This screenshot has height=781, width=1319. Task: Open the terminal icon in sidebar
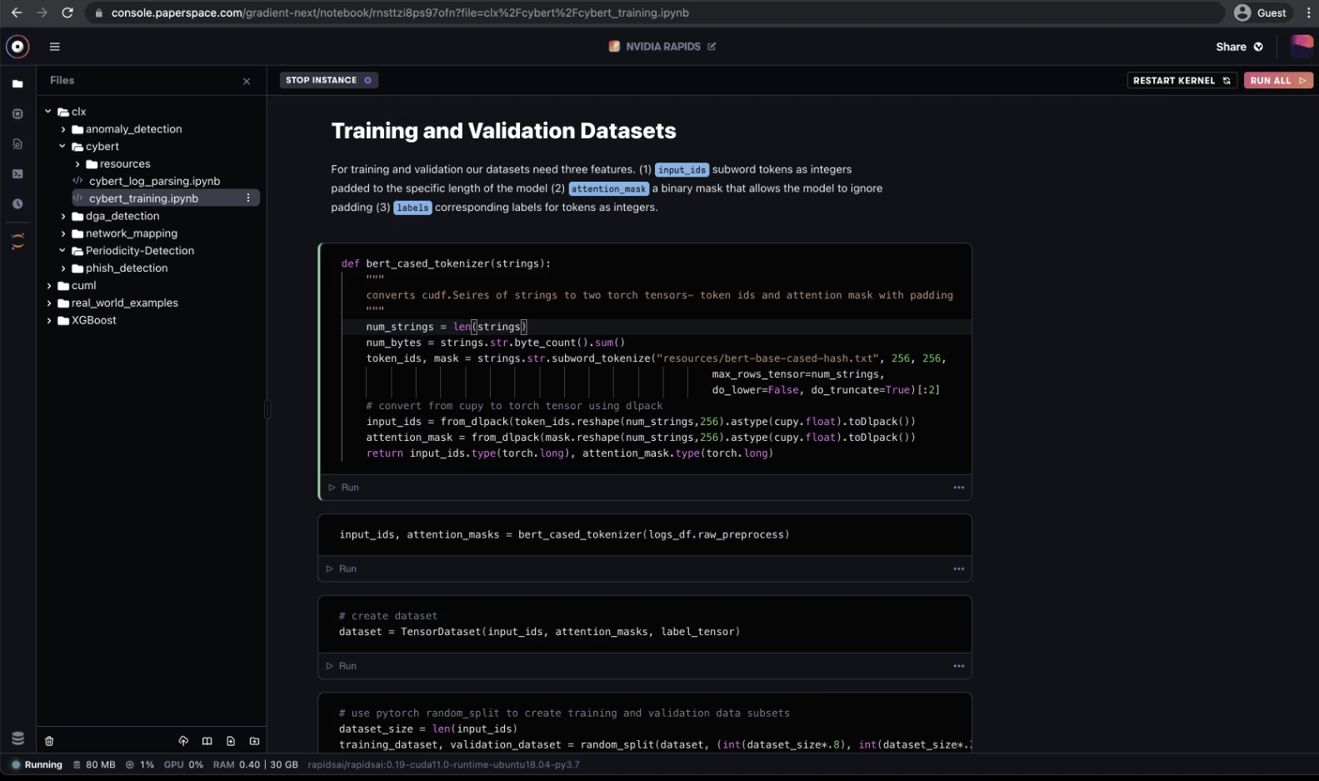17,174
